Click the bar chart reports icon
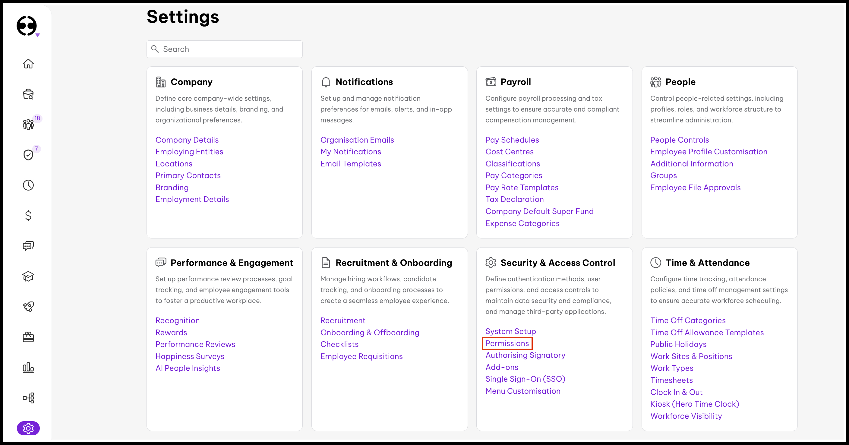Image resolution: width=849 pixels, height=445 pixels. click(x=28, y=368)
